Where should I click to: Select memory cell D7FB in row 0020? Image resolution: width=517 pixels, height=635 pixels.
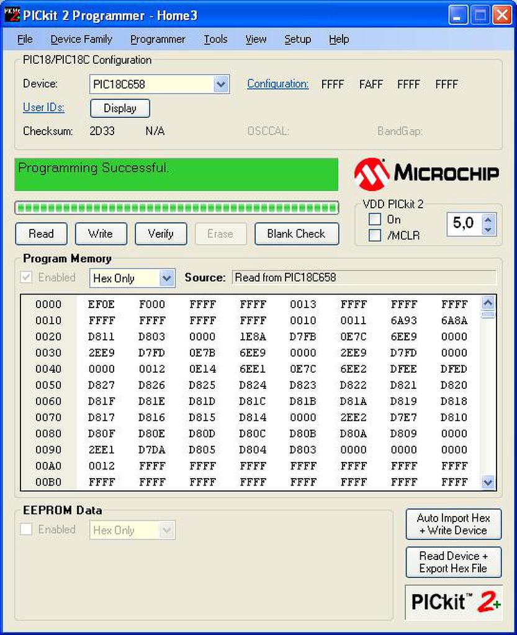point(303,337)
